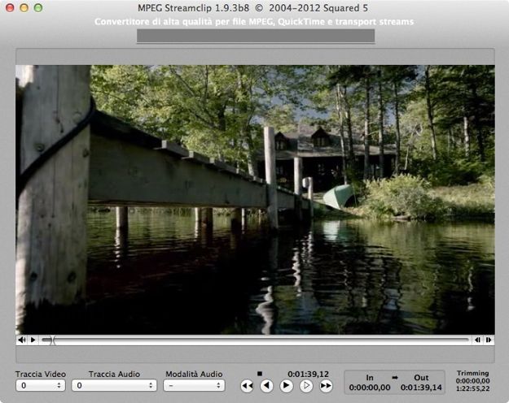The height and width of the screenshot is (403, 509).
Task: Click the Out timecode 0:01:39,14
Action: [x=420, y=388]
